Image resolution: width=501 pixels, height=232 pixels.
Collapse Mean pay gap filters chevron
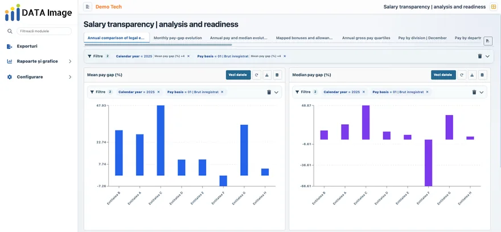276,92
